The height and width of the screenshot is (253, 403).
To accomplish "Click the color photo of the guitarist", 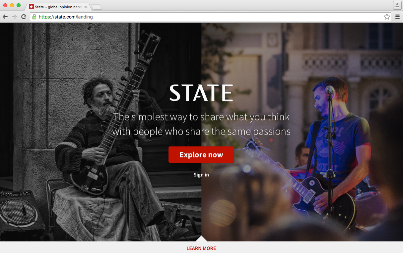I will click(302, 132).
